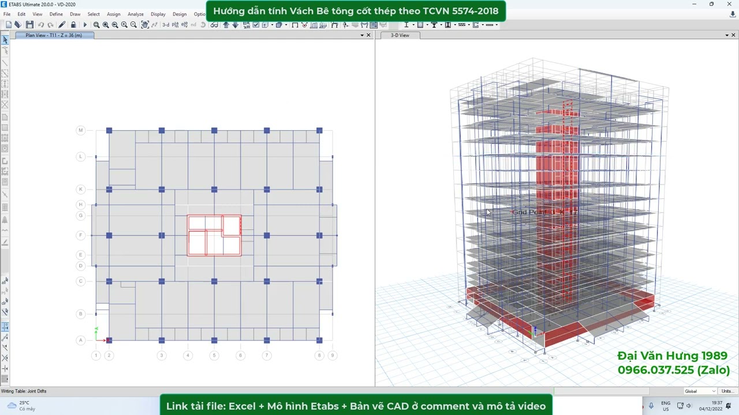This screenshot has height=415, width=739.
Task: Open the Draw menu
Action: pyautogui.click(x=75, y=14)
